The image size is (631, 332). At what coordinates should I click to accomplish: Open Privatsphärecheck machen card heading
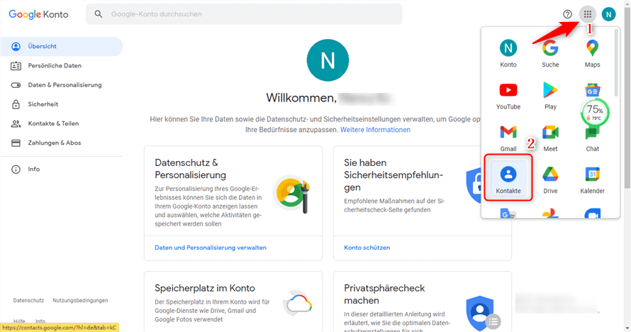click(384, 294)
